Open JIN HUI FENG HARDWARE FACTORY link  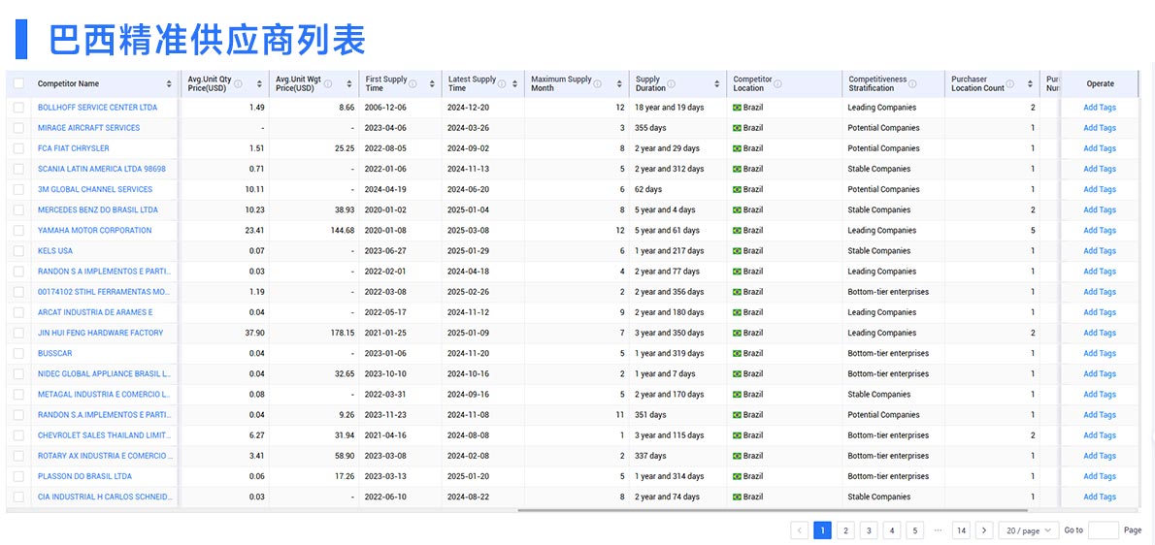click(100, 333)
